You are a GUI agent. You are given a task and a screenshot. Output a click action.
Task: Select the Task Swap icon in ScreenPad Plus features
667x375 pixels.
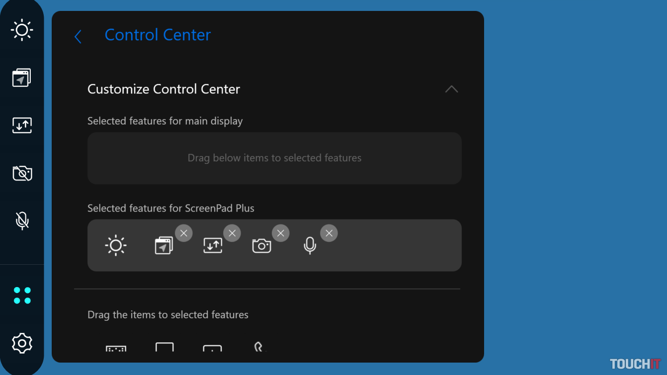point(213,246)
